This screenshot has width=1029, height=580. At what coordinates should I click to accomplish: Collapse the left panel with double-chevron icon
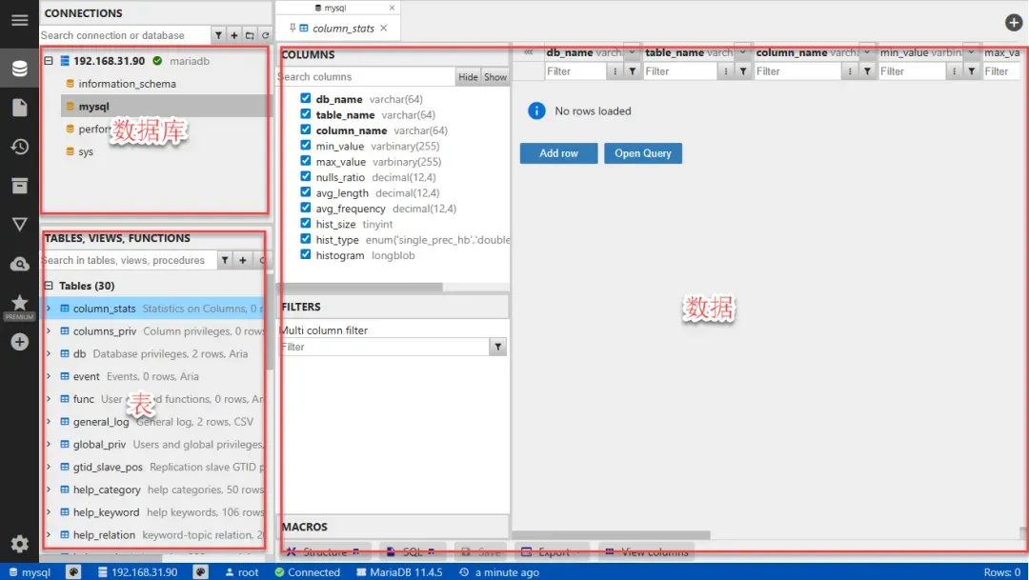click(528, 52)
